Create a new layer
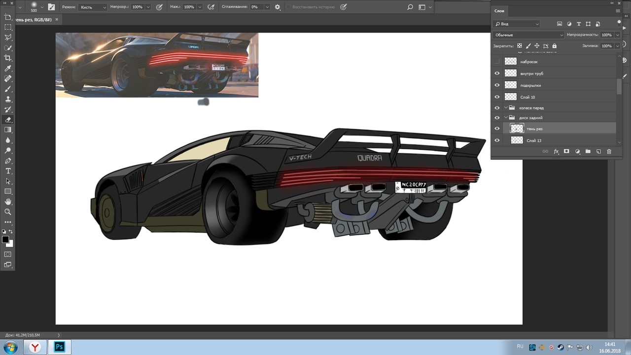Screen dimensions: 631x355 [x=598, y=151]
